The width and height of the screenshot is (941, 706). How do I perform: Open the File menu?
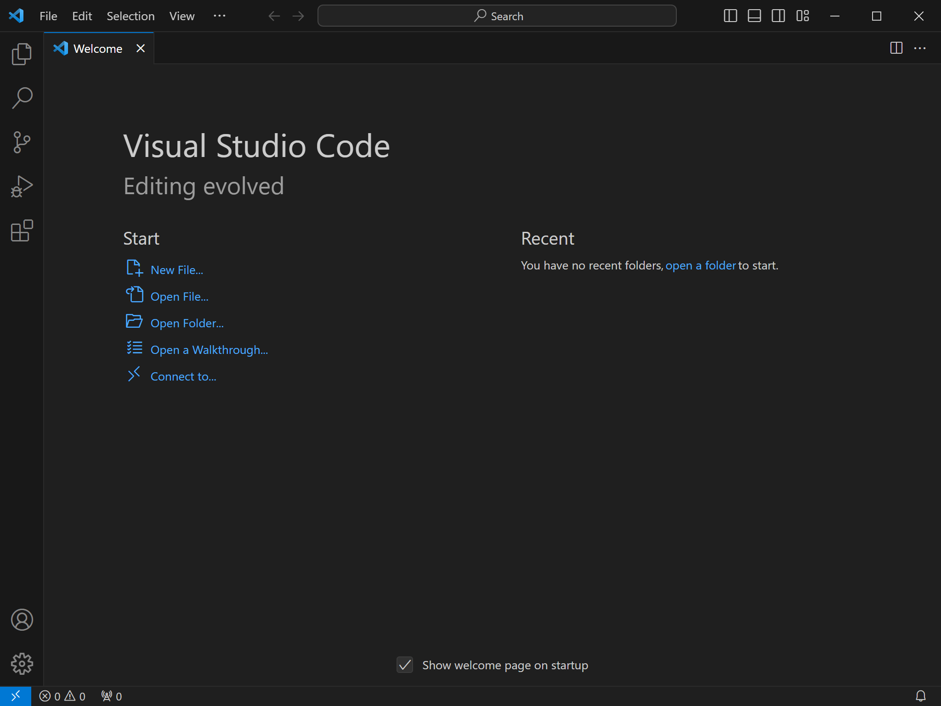[x=48, y=16]
